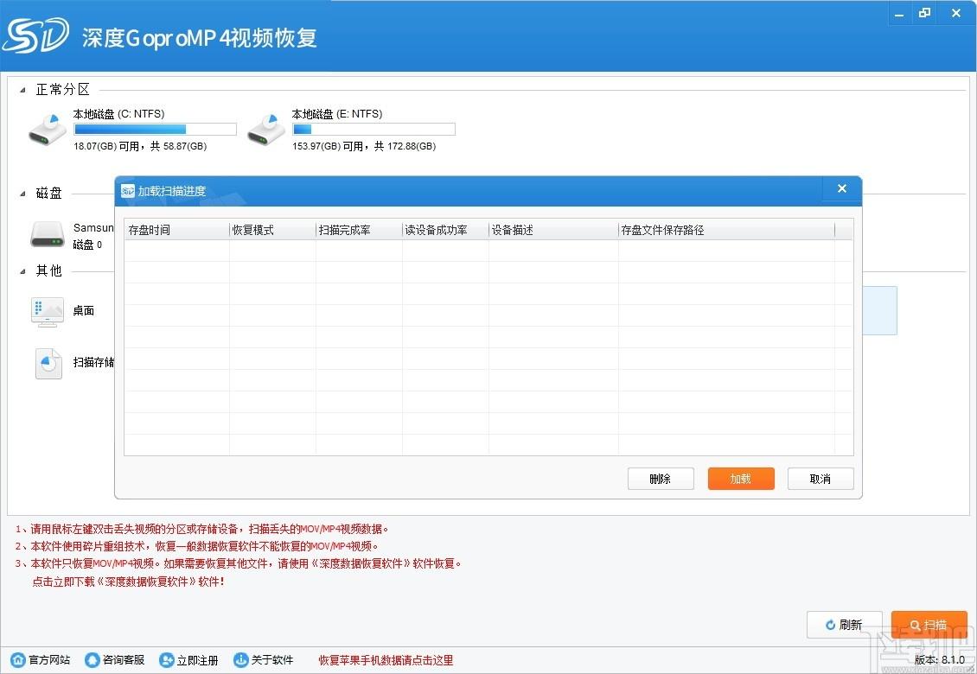The image size is (977, 674).
Task: Click the version 8.1.0 label
Action: pos(940,659)
